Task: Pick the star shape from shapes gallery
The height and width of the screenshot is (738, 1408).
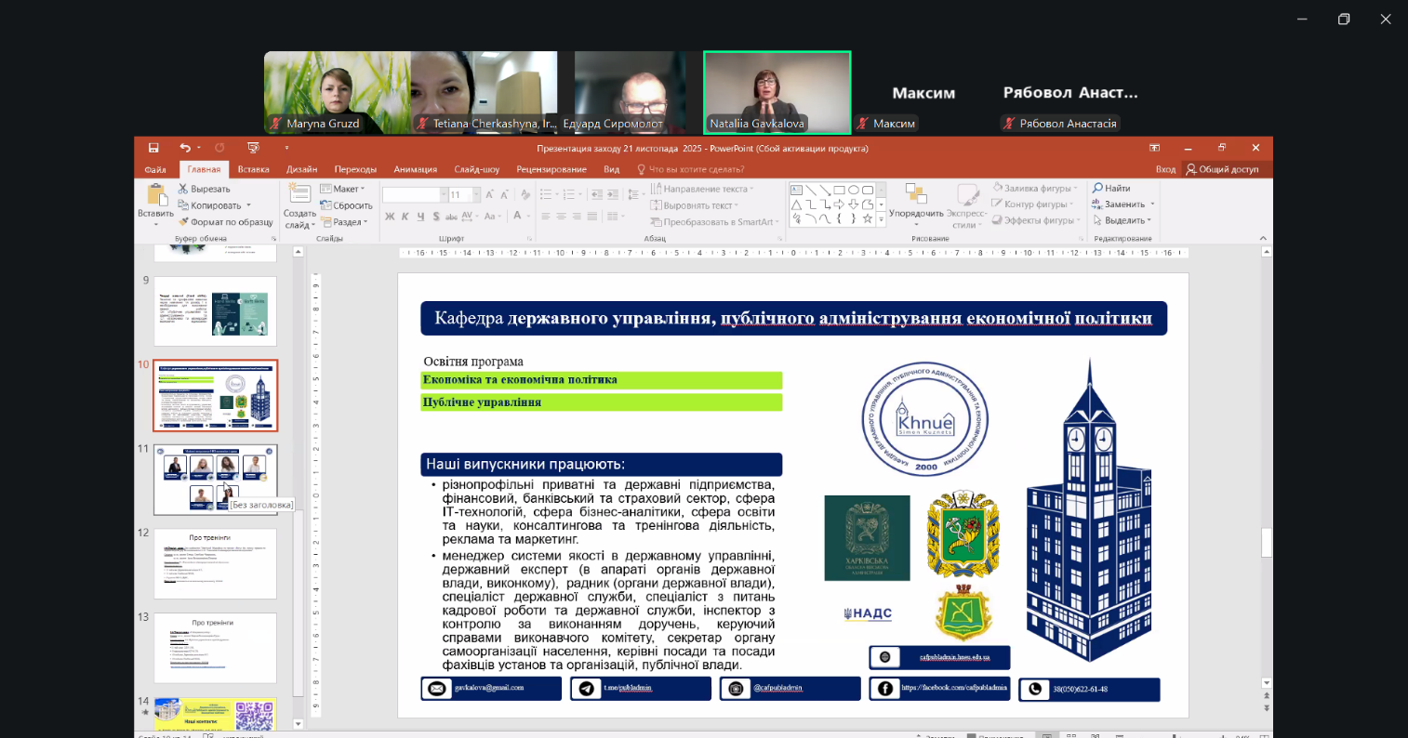Action: (868, 218)
